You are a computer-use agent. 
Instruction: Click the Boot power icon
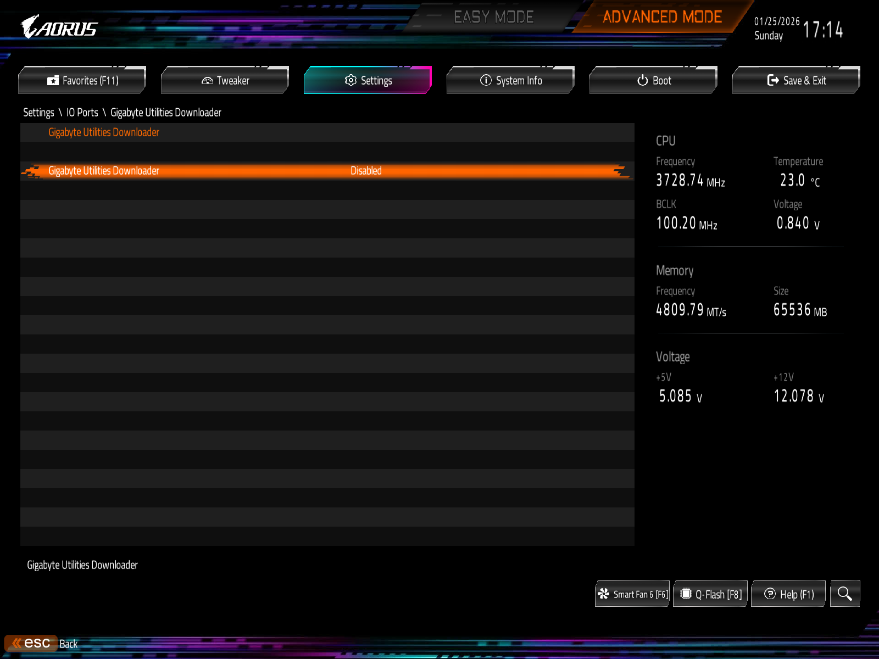click(x=642, y=80)
